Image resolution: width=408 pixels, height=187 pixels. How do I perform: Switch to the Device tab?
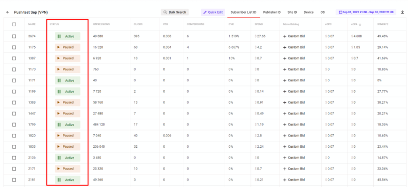coord(309,12)
